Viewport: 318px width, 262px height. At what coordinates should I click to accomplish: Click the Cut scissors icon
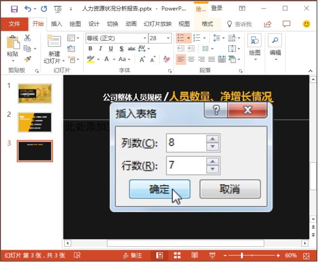coord(28,38)
